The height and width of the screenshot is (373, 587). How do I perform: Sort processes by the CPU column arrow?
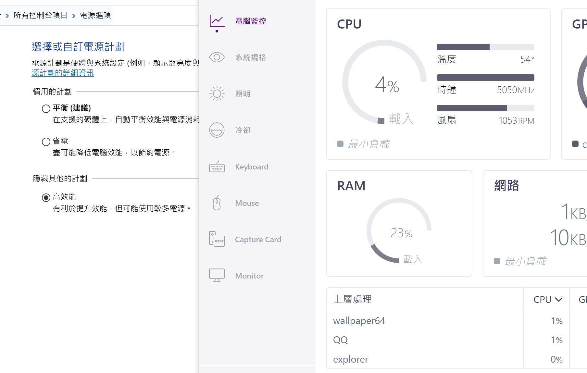click(x=558, y=299)
